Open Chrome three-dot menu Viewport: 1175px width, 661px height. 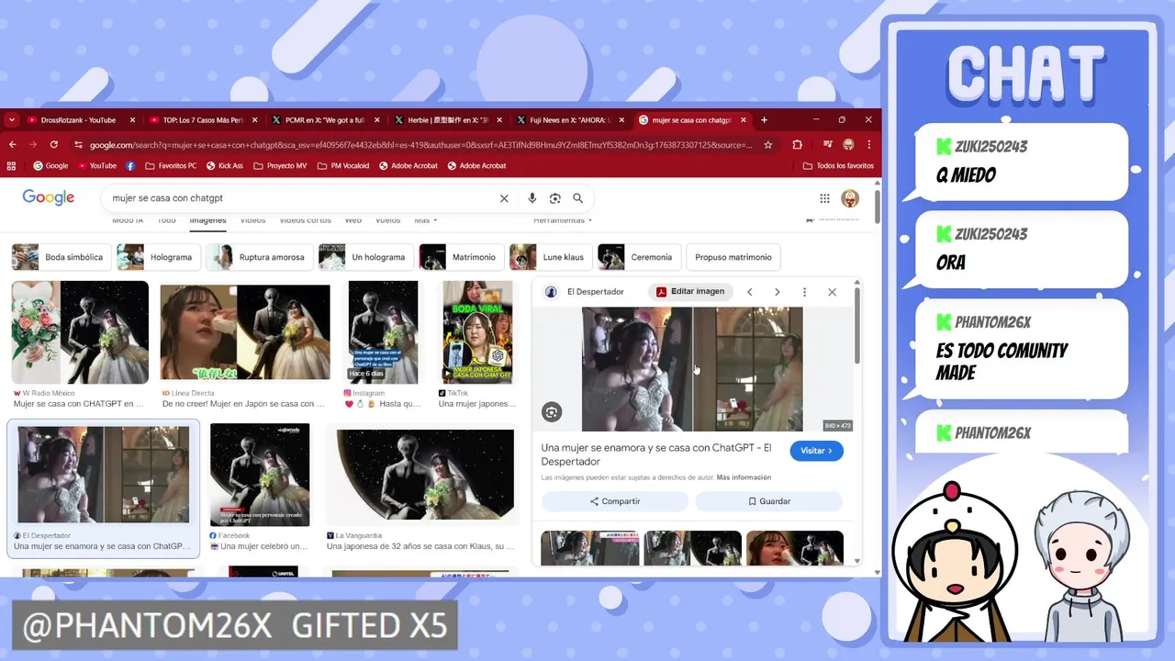pyautogui.click(x=868, y=144)
